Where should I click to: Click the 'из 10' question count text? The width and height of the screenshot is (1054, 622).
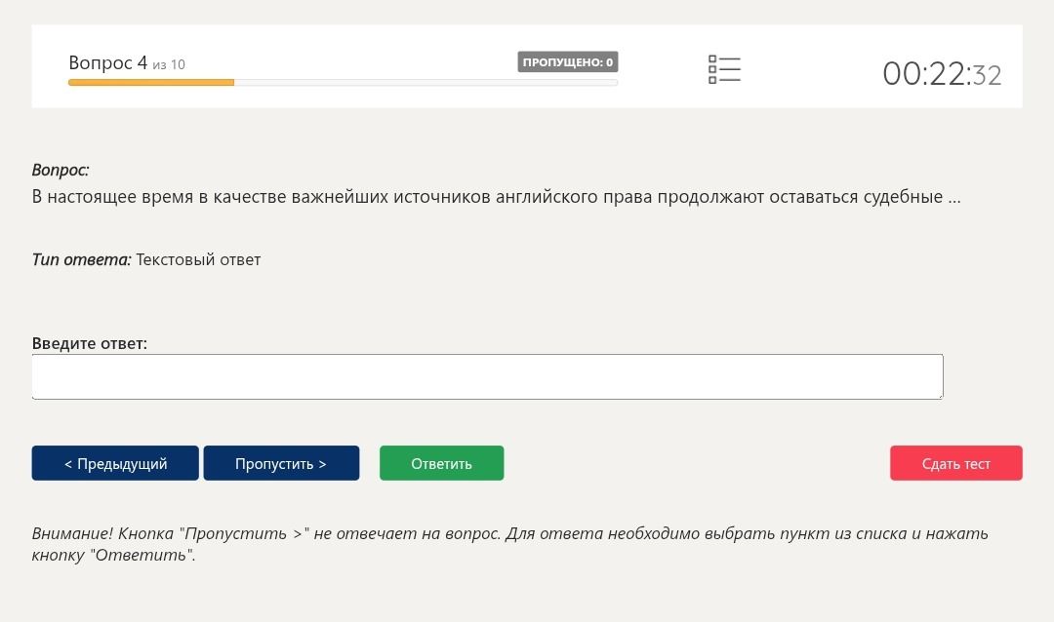[169, 64]
